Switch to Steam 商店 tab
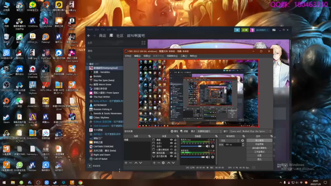 (102, 36)
